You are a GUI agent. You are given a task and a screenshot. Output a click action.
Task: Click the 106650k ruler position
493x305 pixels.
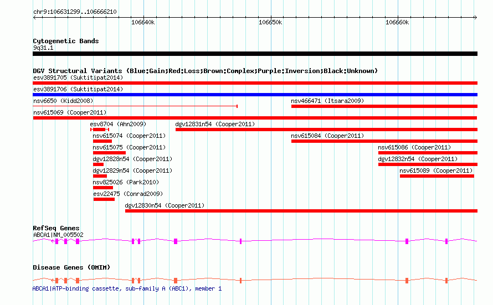pyautogui.click(x=270, y=22)
